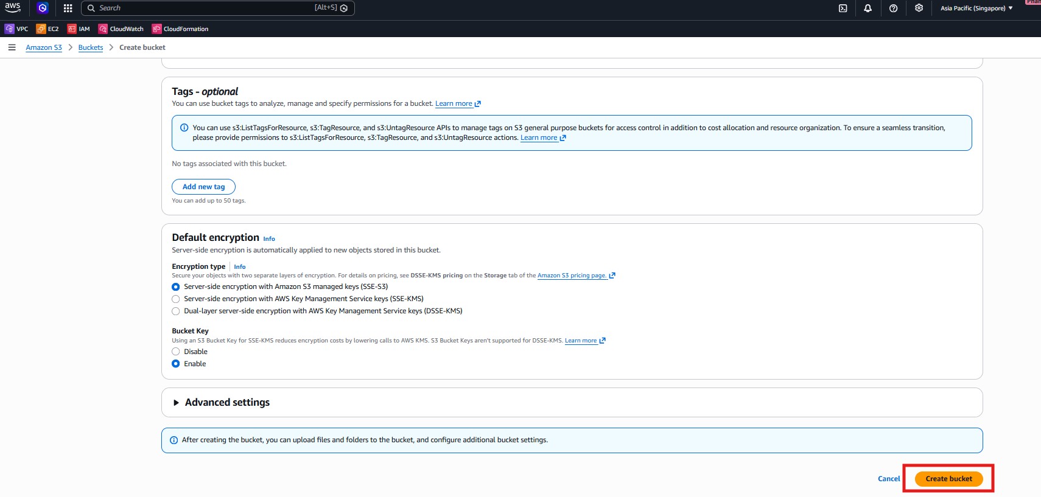The width and height of the screenshot is (1041, 497).
Task: Open CloudWatch from the favorites bar
Action: [121, 29]
